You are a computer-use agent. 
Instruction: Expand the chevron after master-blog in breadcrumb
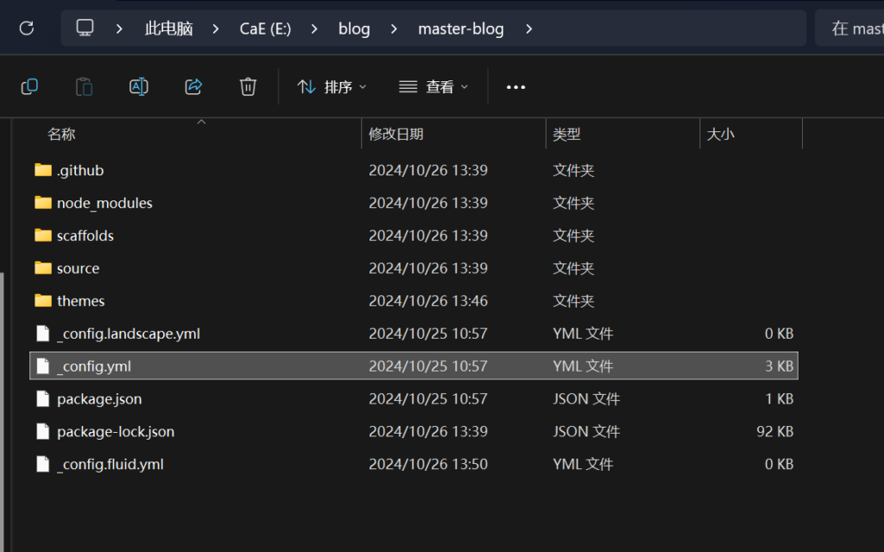pyautogui.click(x=529, y=29)
